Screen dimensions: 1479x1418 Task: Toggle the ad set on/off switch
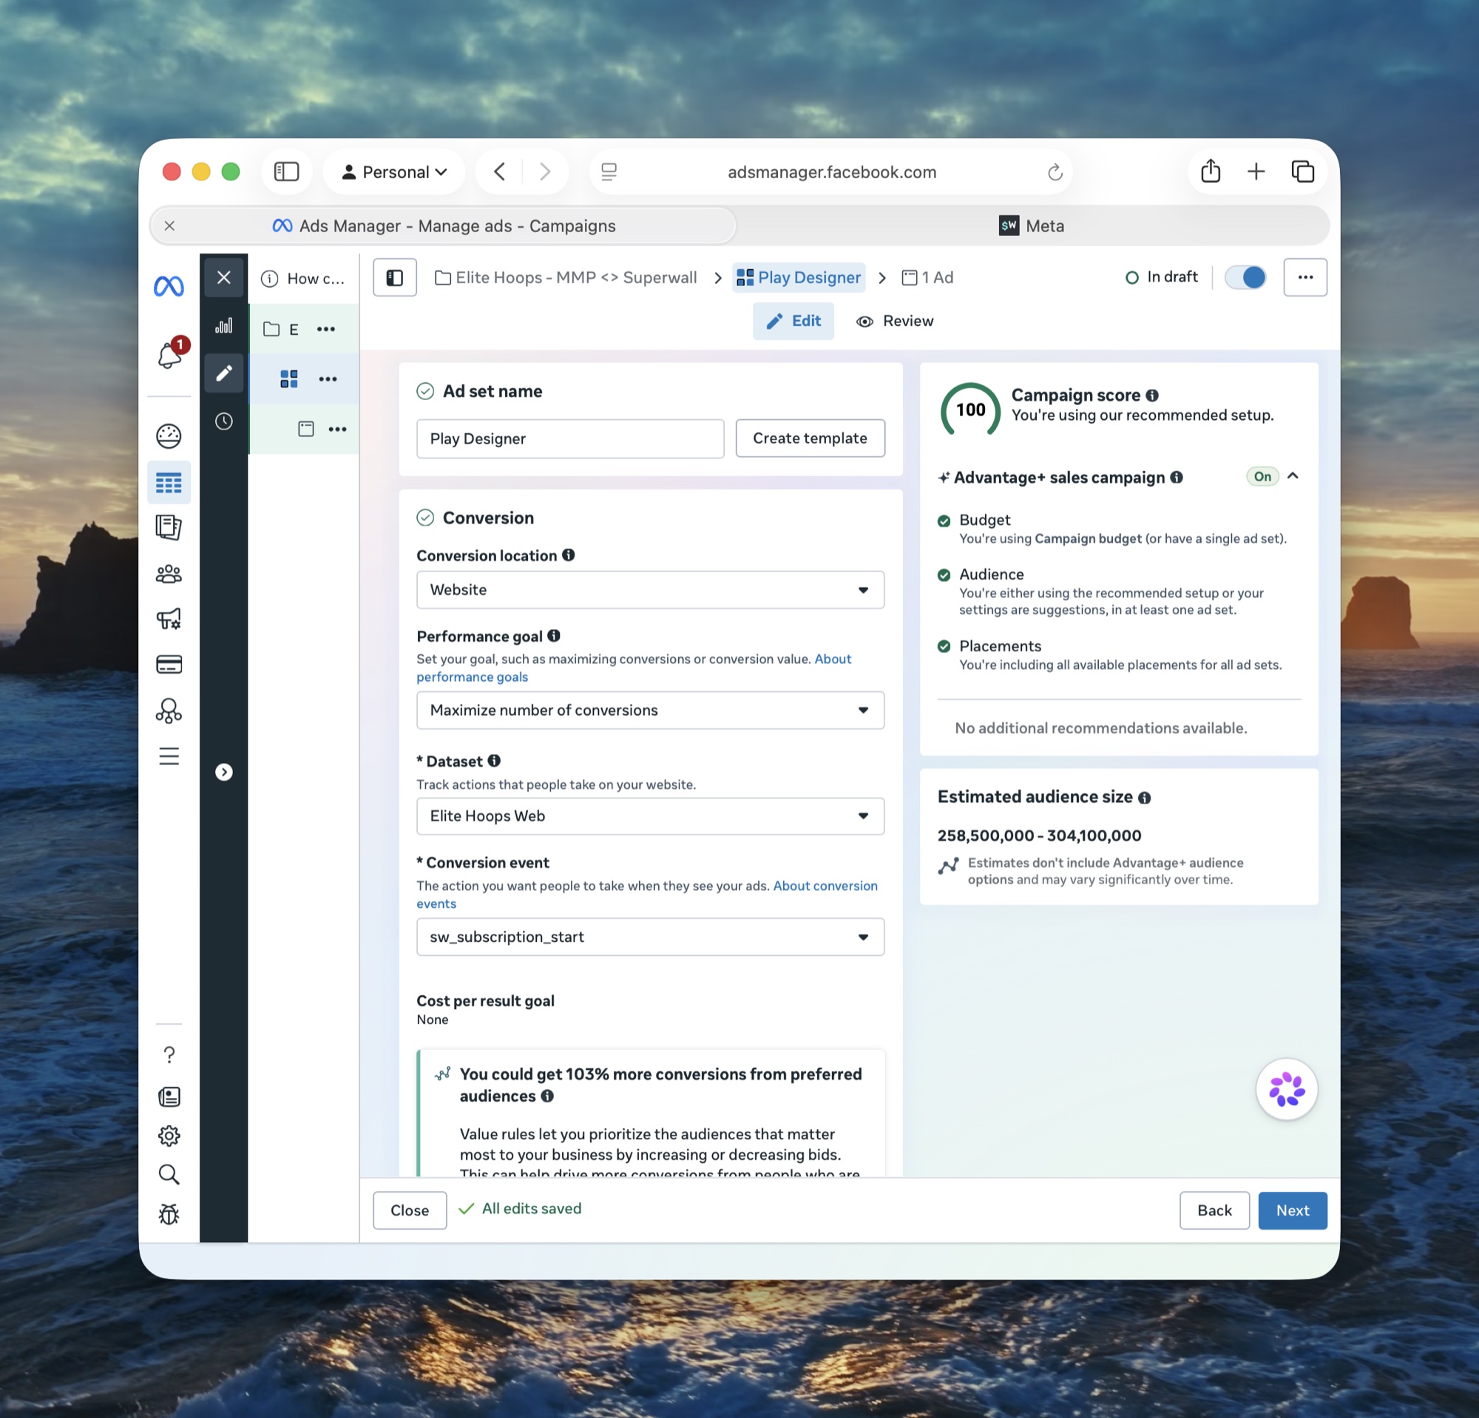pyautogui.click(x=1245, y=277)
